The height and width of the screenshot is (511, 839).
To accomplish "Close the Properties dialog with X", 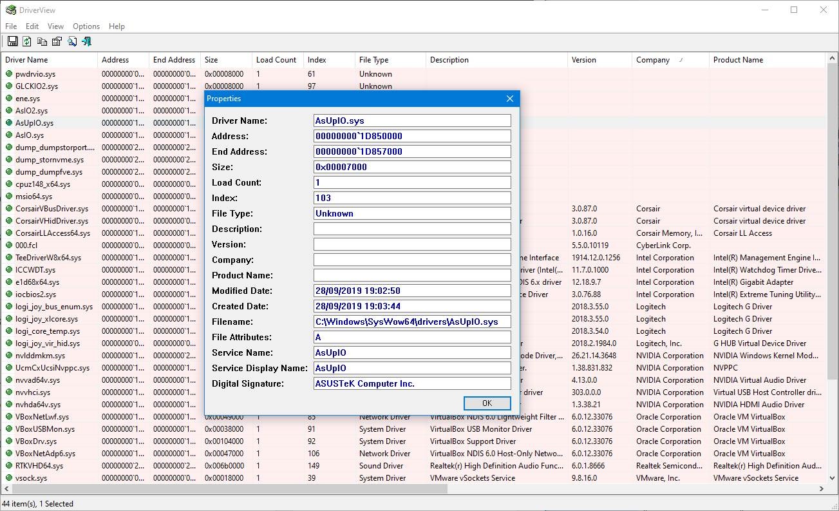I will click(x=510, y=99).
